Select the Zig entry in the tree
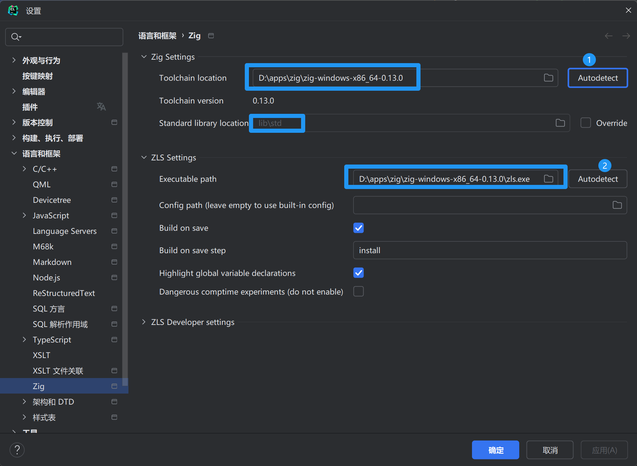 (64, 386)
